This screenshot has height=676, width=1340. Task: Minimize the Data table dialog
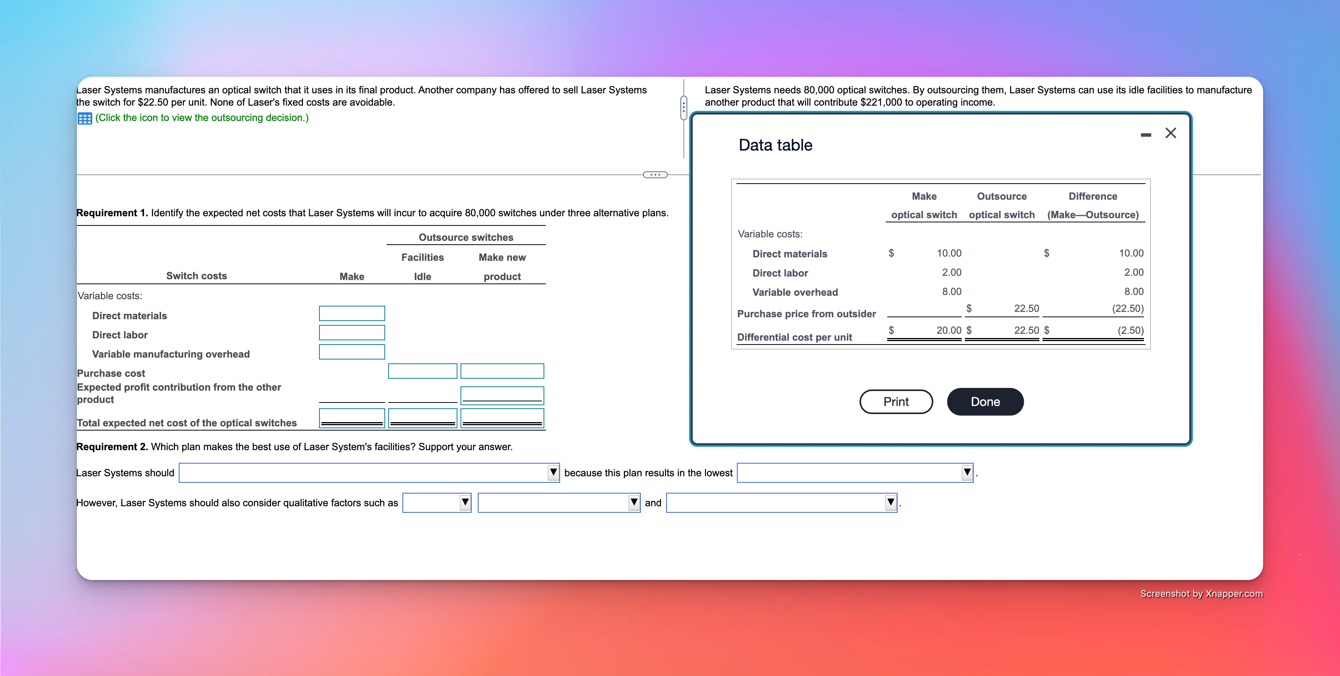click(1145, 134)
